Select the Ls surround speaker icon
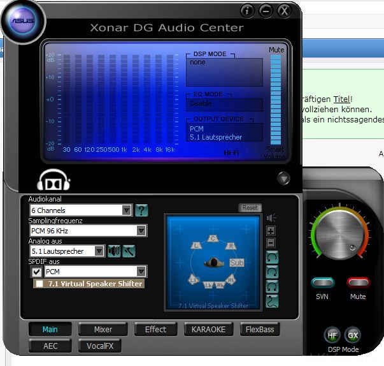Screen dimensions: 384x366 194,279
